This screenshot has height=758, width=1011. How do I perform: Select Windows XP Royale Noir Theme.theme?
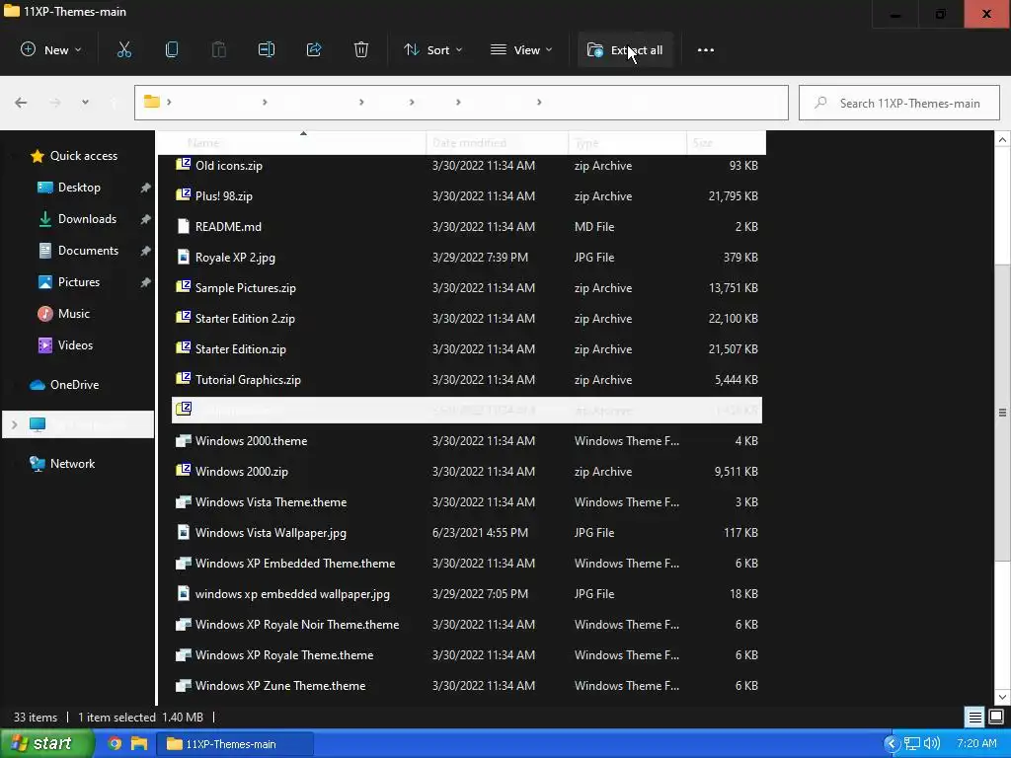coord(467,625)
